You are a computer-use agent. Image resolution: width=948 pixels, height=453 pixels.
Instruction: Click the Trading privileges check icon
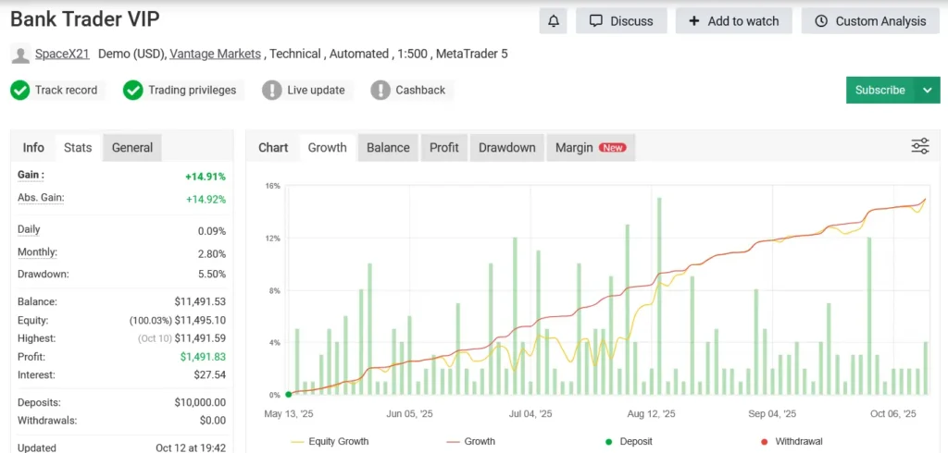click(133, 90)
